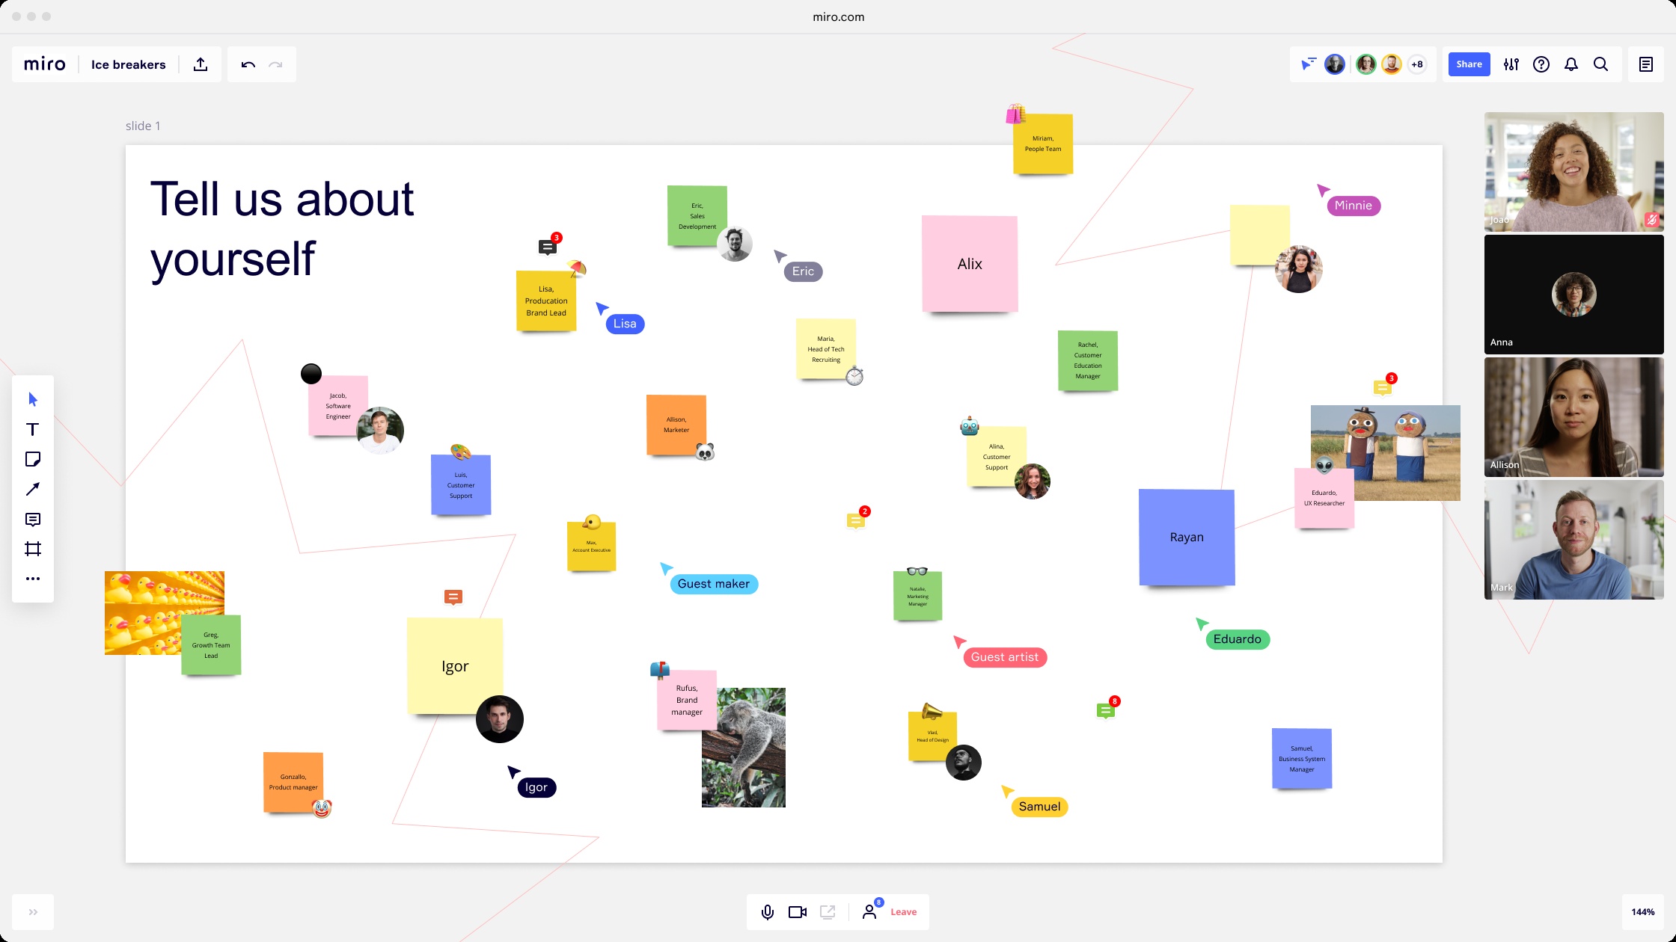Screen dimensions: 1676x942
Task: Click the miro logo home menu
Action: click(x=45, y=64)
